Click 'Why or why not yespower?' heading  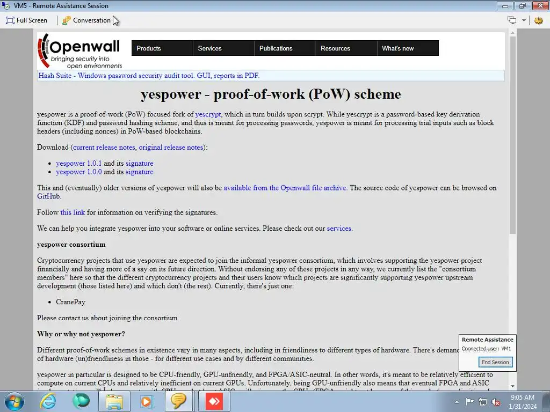pyautogui.click(x=81, y=334)
